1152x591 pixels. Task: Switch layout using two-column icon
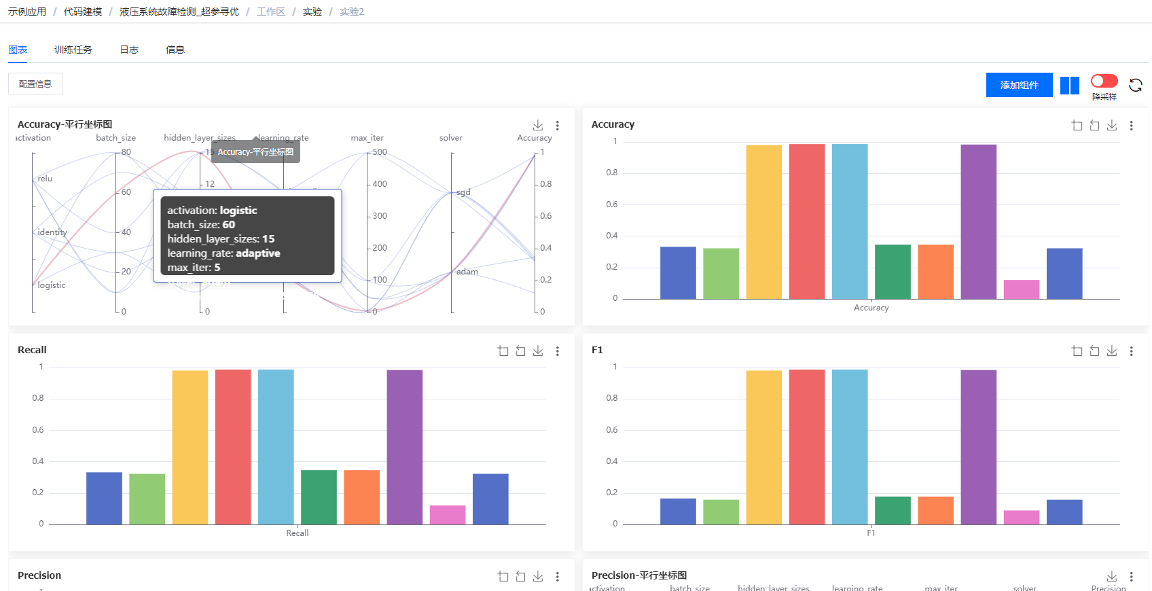click(x=1070, y=85)
